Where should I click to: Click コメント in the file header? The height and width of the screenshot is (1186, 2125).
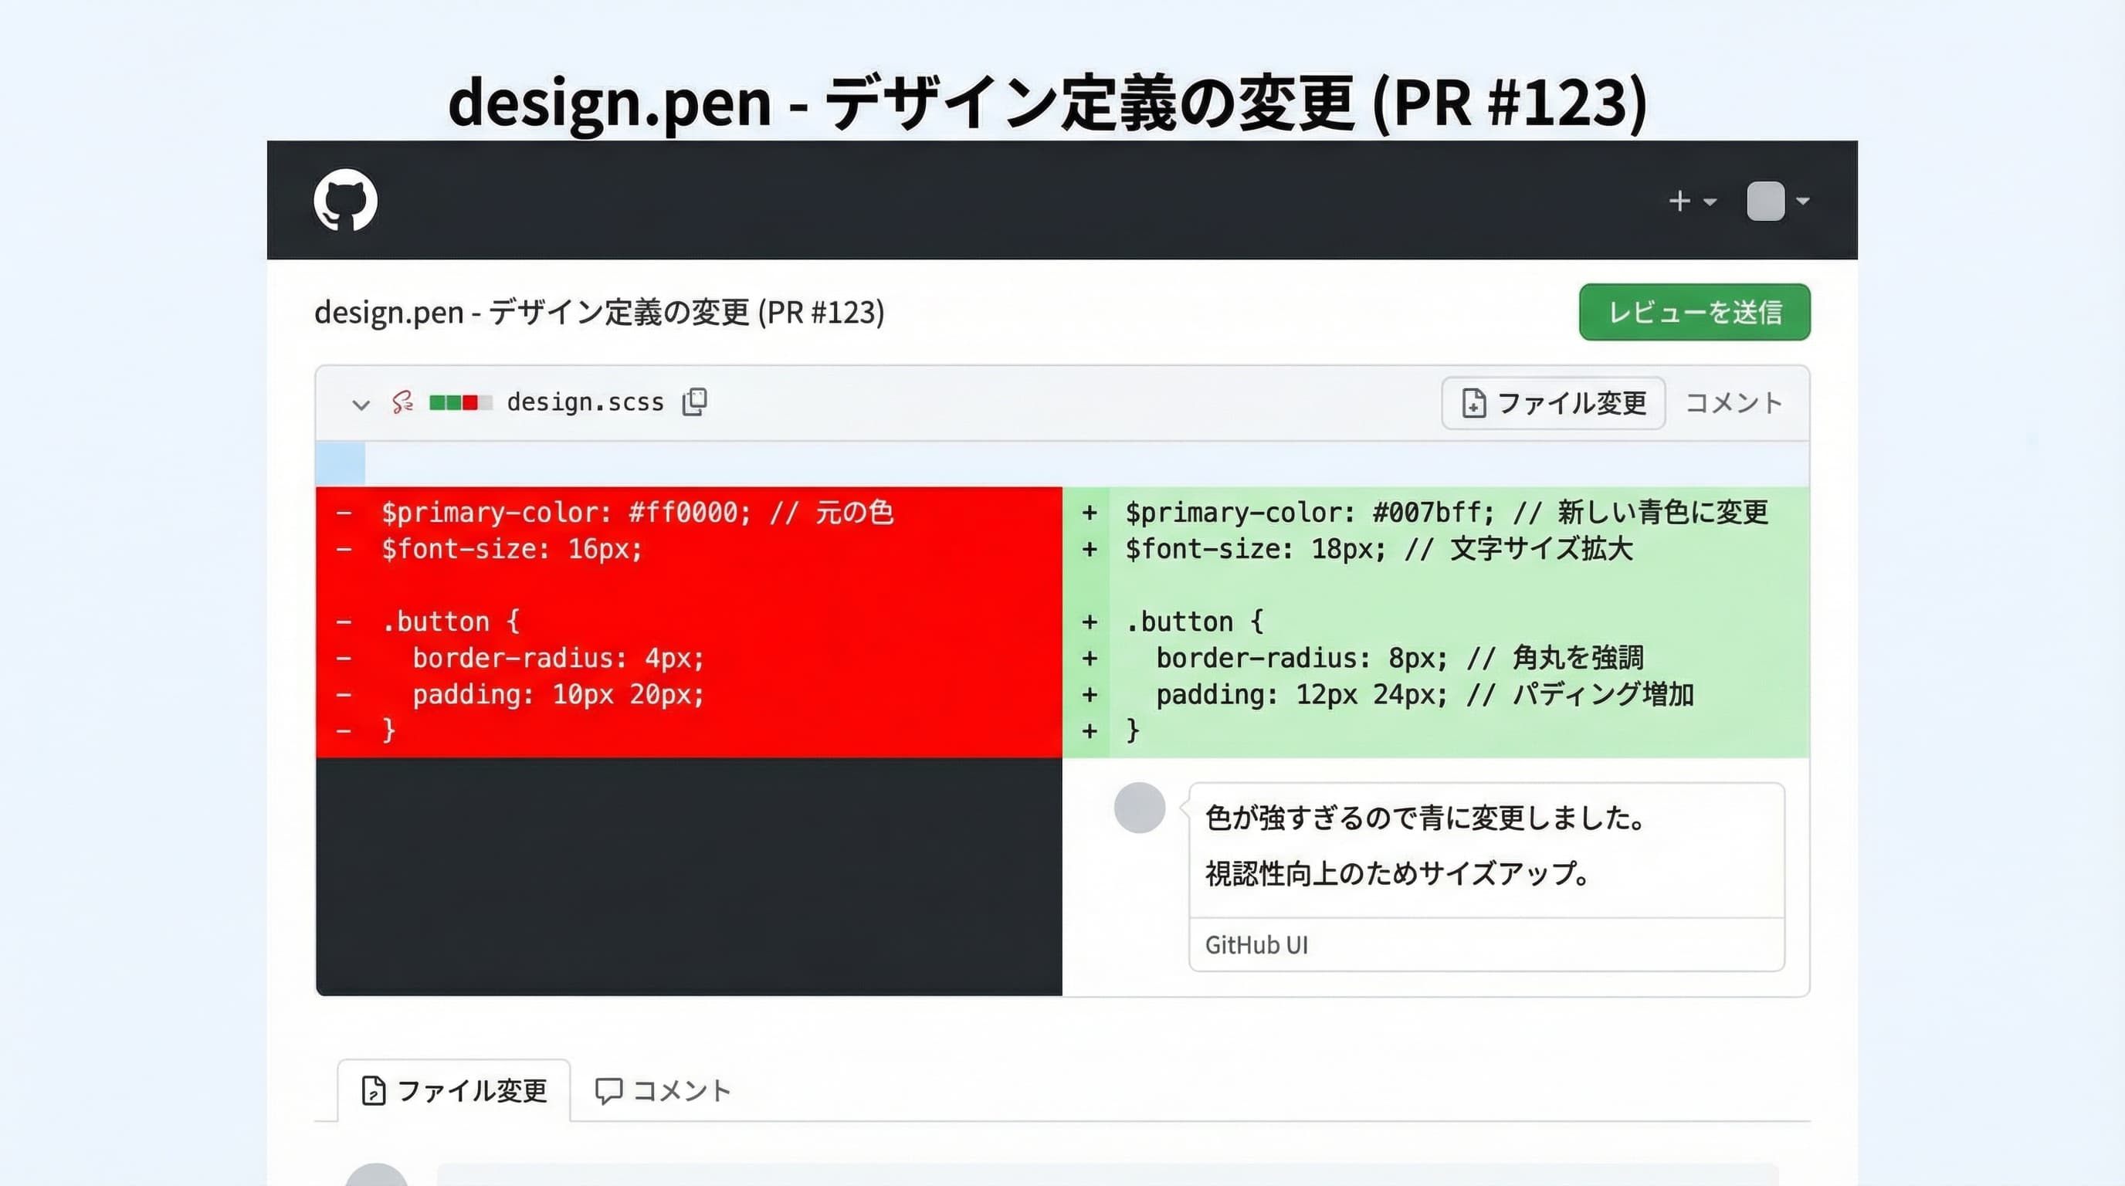pyautogui.click(x=1734, y=403)
